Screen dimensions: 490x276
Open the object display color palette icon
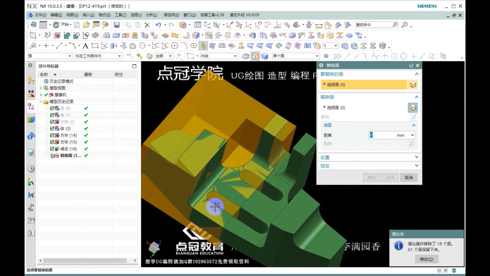149,56
